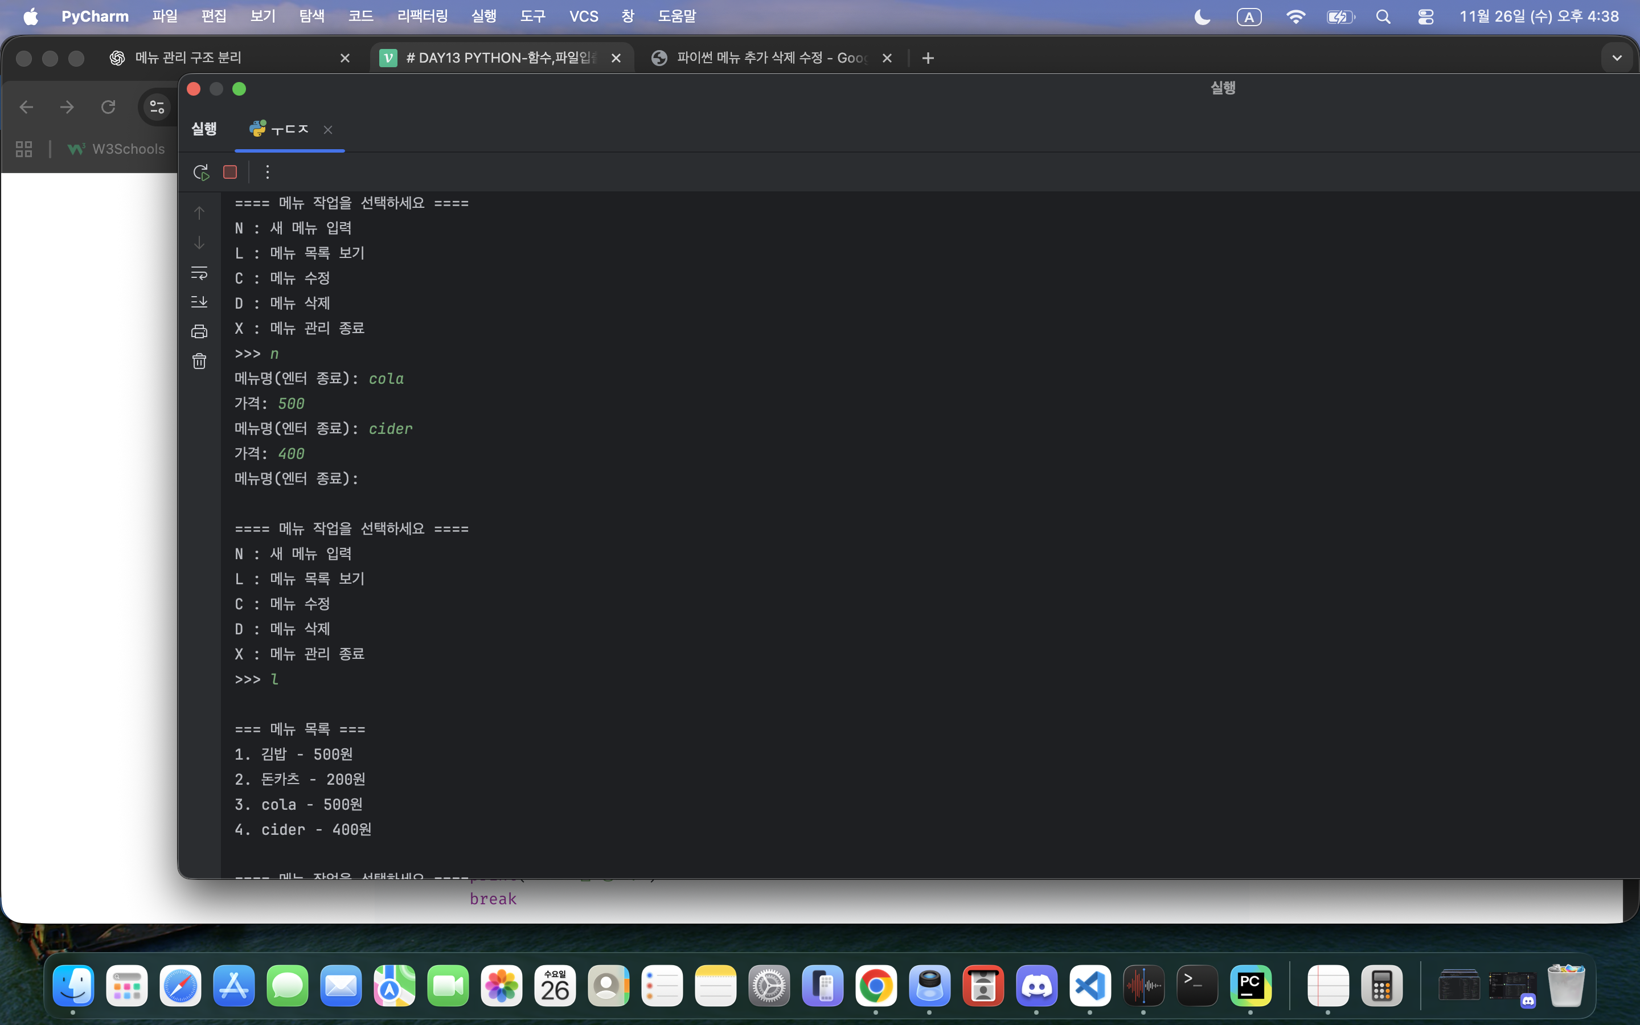This screenshot has width=1640, height=1025.
Task: Toggle Do Not Disturb moon icon in menu bar
Action: coord(1202,17)
